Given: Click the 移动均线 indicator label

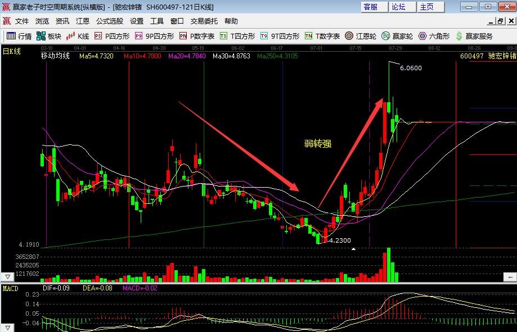Looking at the screenshot, I should 55,56.
